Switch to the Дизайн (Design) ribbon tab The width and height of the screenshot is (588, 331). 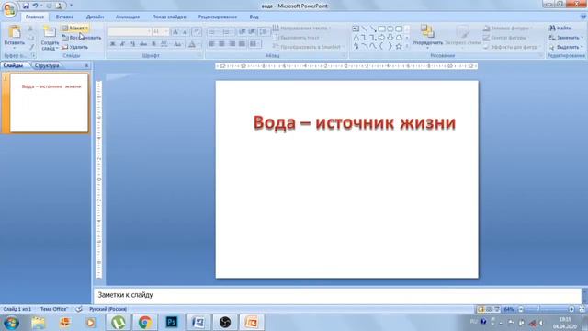click(95, 17)
